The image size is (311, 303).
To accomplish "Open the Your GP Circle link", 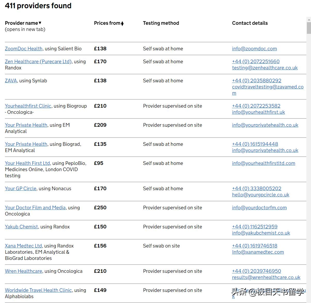I will coord(21,188).
